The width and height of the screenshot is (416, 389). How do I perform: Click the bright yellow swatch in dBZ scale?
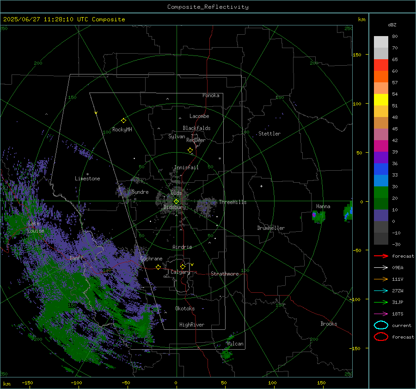[381, 99]
